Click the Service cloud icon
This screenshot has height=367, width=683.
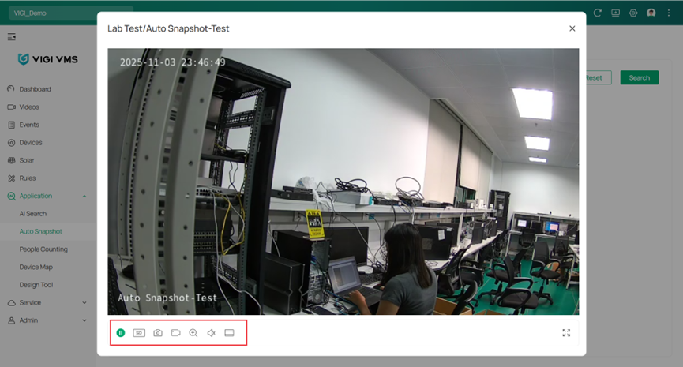[11, 302]
